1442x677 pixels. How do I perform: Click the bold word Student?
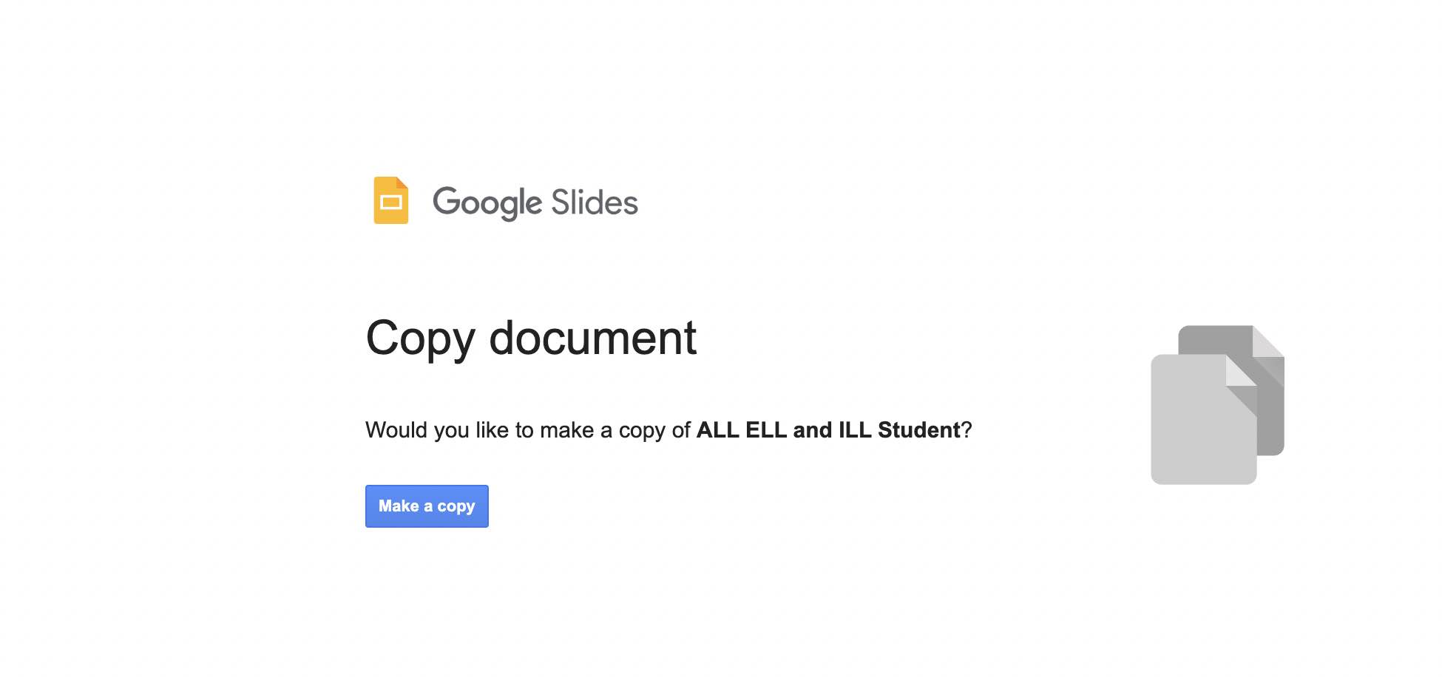[918, 430]
